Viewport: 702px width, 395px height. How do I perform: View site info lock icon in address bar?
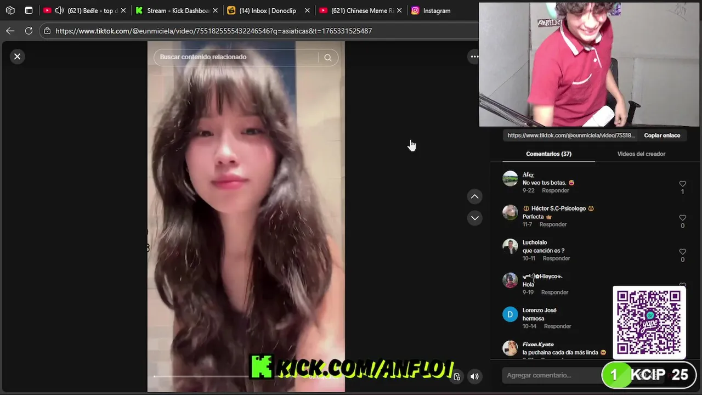47,31
